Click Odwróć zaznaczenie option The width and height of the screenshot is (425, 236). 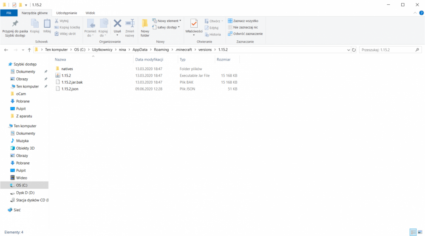[245, 34]
